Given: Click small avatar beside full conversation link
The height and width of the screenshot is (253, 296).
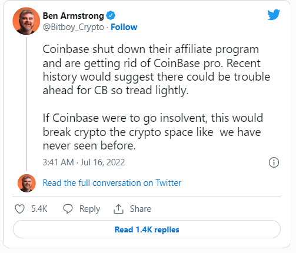Looking at the screenshot, I should pyautogui.click(x=26, y=183).
